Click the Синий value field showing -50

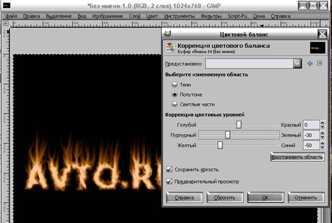[311, 145]
